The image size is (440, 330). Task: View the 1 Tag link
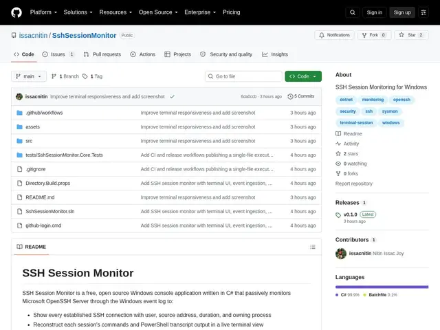point(92,76)
